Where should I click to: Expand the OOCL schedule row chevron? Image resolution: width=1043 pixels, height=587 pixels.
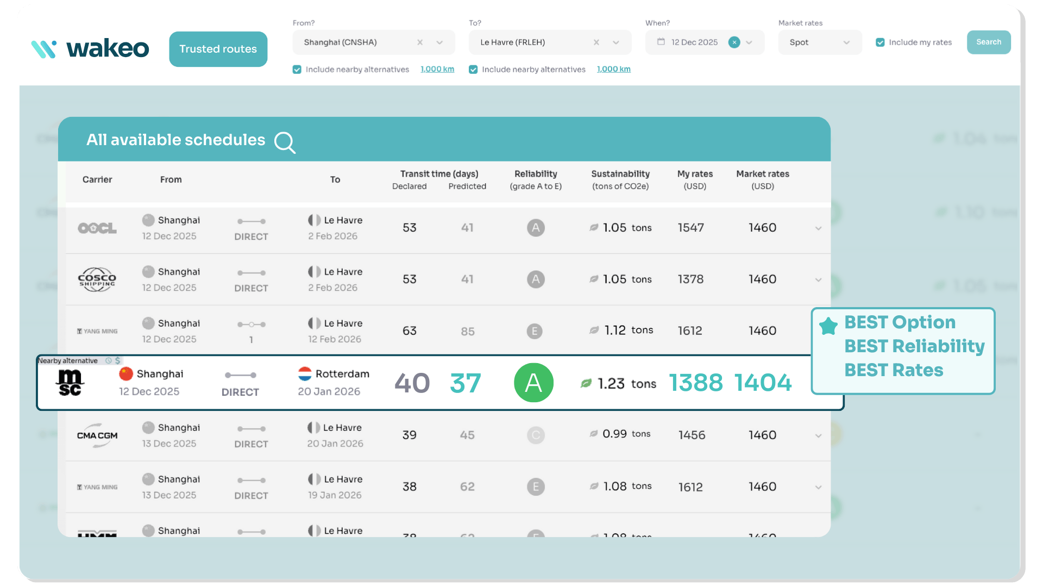pyautogui.click(x=818, y=228)
